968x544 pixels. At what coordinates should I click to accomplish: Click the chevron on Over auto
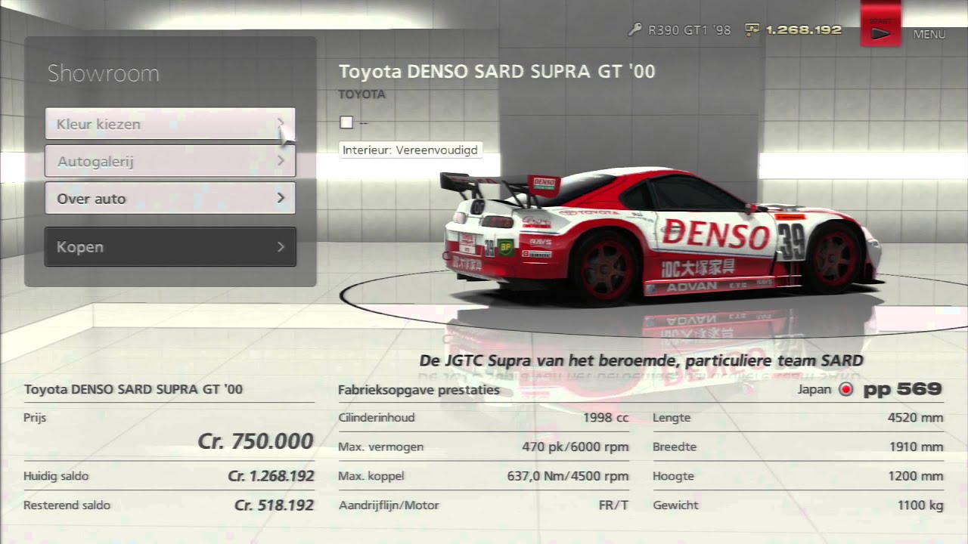click(x=281, y=198)
